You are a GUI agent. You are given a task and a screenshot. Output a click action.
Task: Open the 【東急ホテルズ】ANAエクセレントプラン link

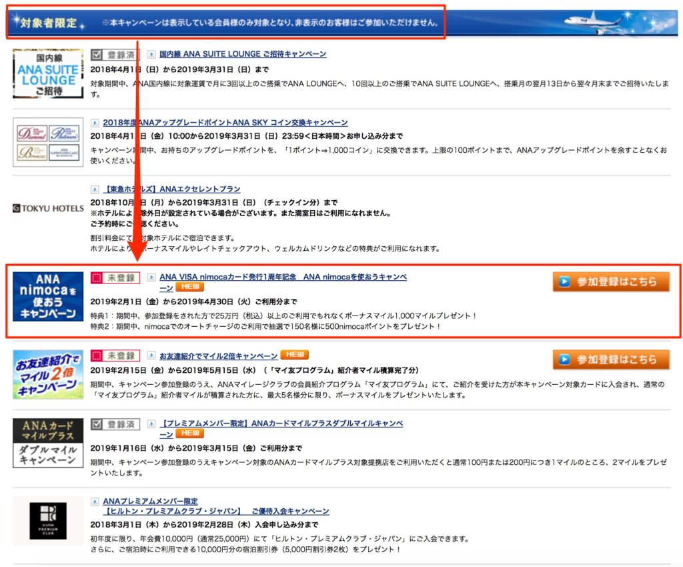(x=171, y=189)
